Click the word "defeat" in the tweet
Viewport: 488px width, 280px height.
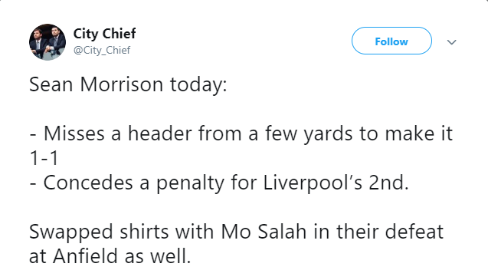(414, 232)
